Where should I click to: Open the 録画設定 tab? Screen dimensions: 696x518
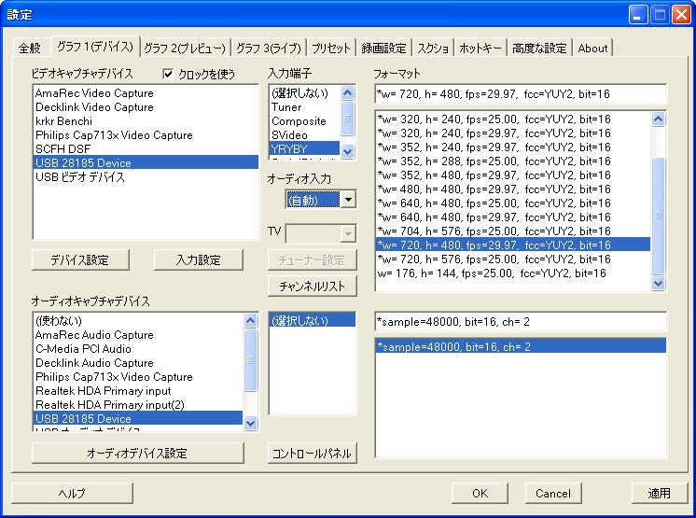(383, 48)
